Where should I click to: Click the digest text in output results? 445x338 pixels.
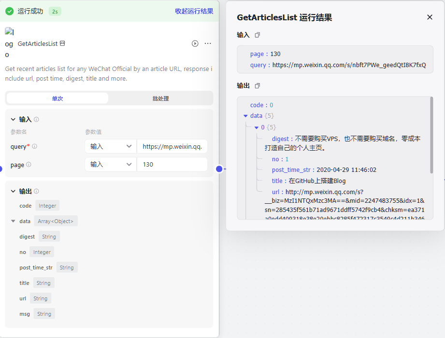point(343,143)
